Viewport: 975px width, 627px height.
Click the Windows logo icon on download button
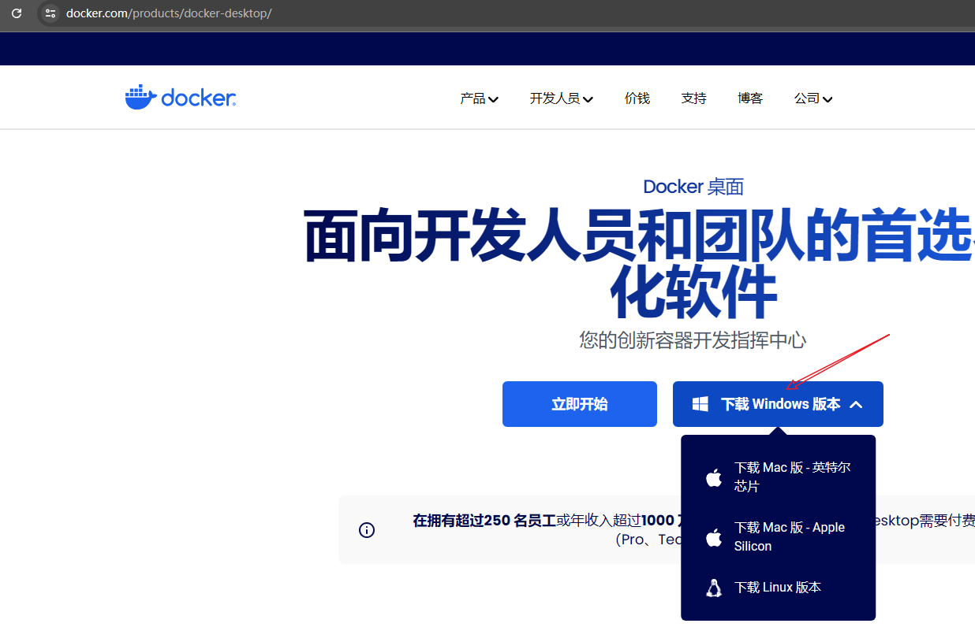(700, 404)
